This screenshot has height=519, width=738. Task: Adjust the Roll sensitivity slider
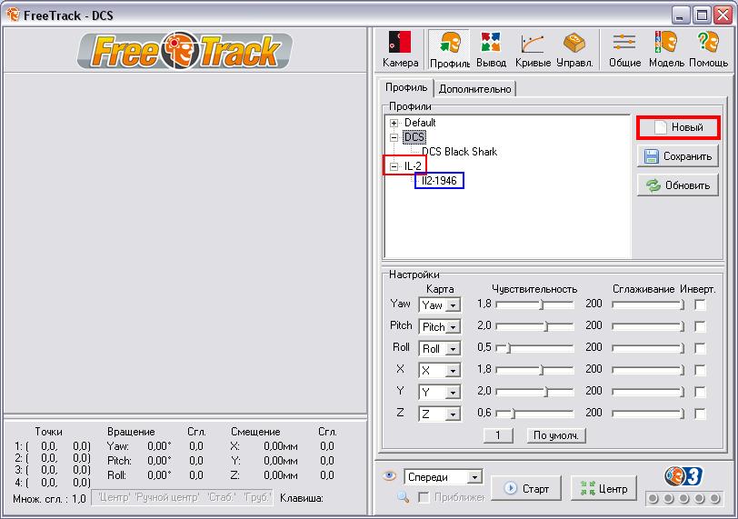[534, 348]
